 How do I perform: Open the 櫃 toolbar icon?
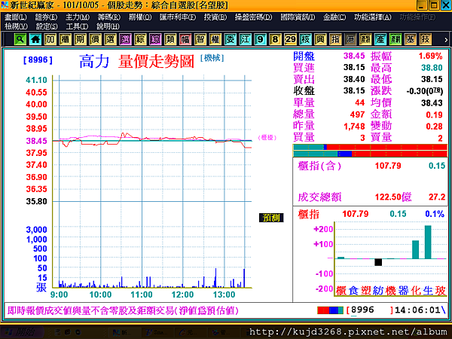pyautogui.click(x=66, y=39)
